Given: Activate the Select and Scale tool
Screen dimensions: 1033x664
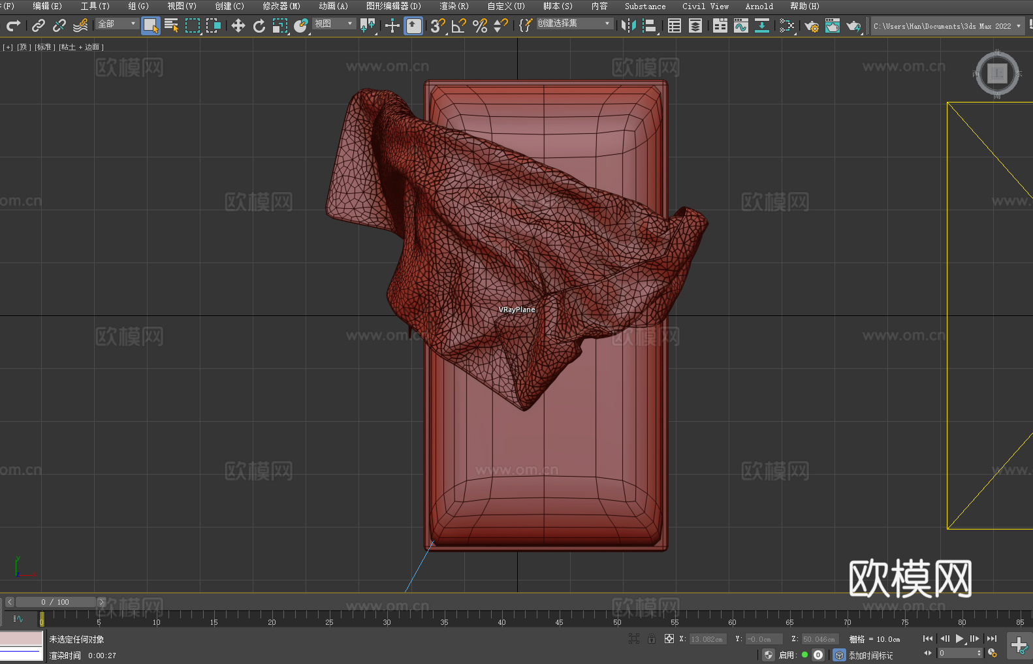Looking at the screenshot, I should coord(280,25).
